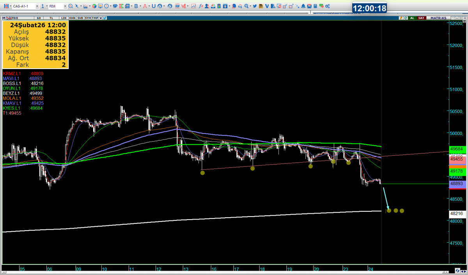Click the currency exchange icon
This screenshot has width=468, height=275.
pos(240,6)
